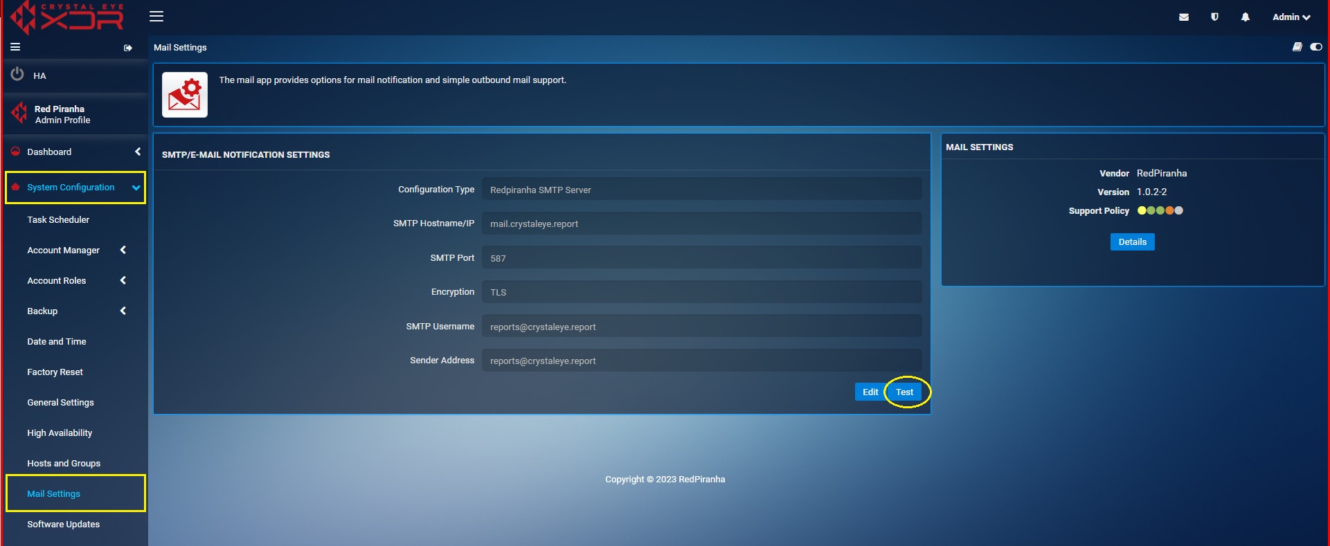Expand the Backup chevron
This screenshot has width=1330, height=546.
pyautogui.click(x=123, y=311)
